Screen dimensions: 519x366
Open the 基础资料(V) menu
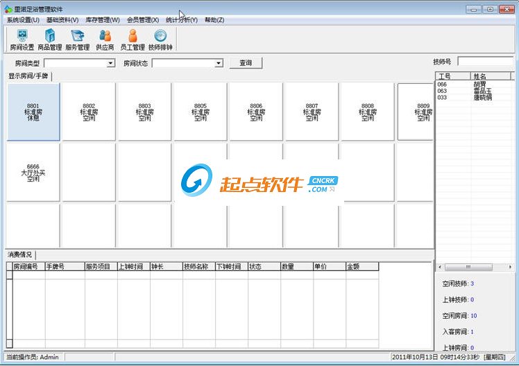tap(62, 20)
